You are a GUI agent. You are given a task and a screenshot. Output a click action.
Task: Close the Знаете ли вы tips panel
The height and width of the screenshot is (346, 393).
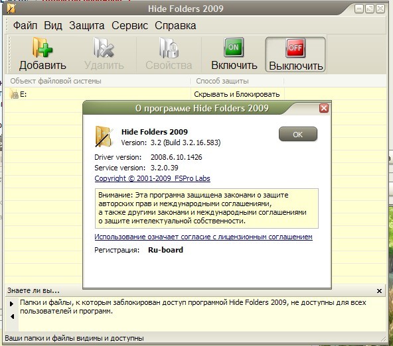click(379, 291)
